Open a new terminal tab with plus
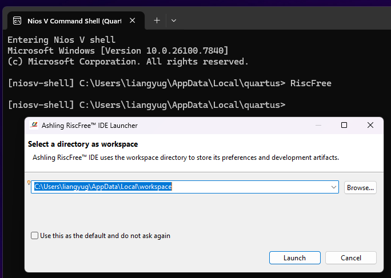This screenshot has width=391, height=278. click(x=157, y=21)
